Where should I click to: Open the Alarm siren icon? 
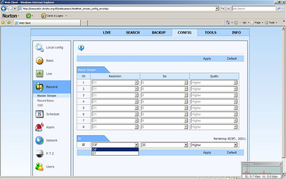coord(40,127)
